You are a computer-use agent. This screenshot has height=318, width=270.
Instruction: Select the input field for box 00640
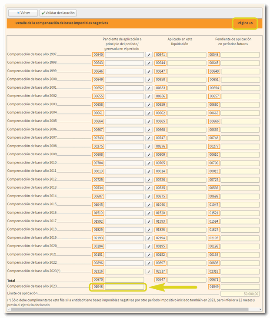[x=124, y=55]
